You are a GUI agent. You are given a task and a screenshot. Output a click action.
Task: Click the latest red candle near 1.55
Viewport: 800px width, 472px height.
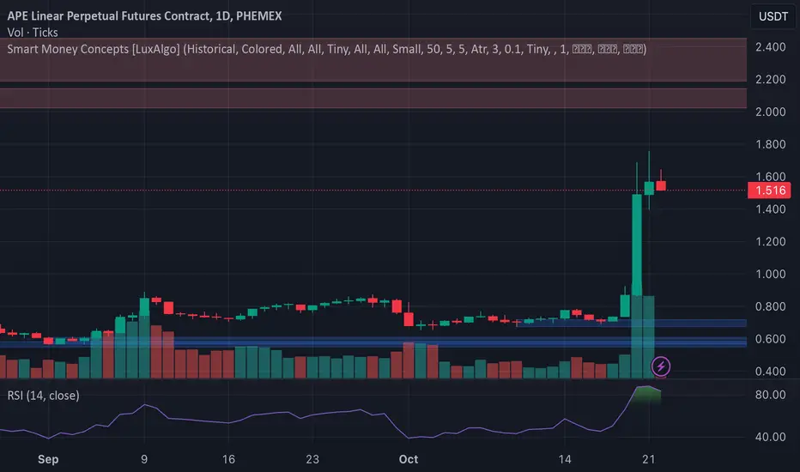pyautogui.click(x=661, y=185)
